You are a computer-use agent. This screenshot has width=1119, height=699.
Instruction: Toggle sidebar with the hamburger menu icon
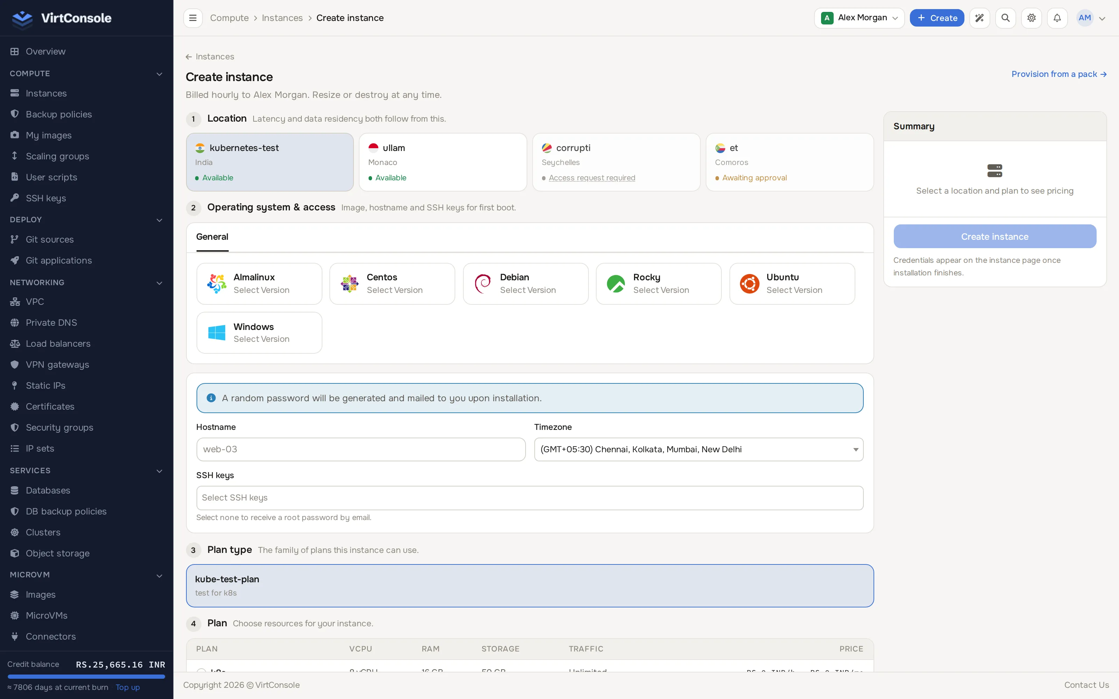point(193,18)
